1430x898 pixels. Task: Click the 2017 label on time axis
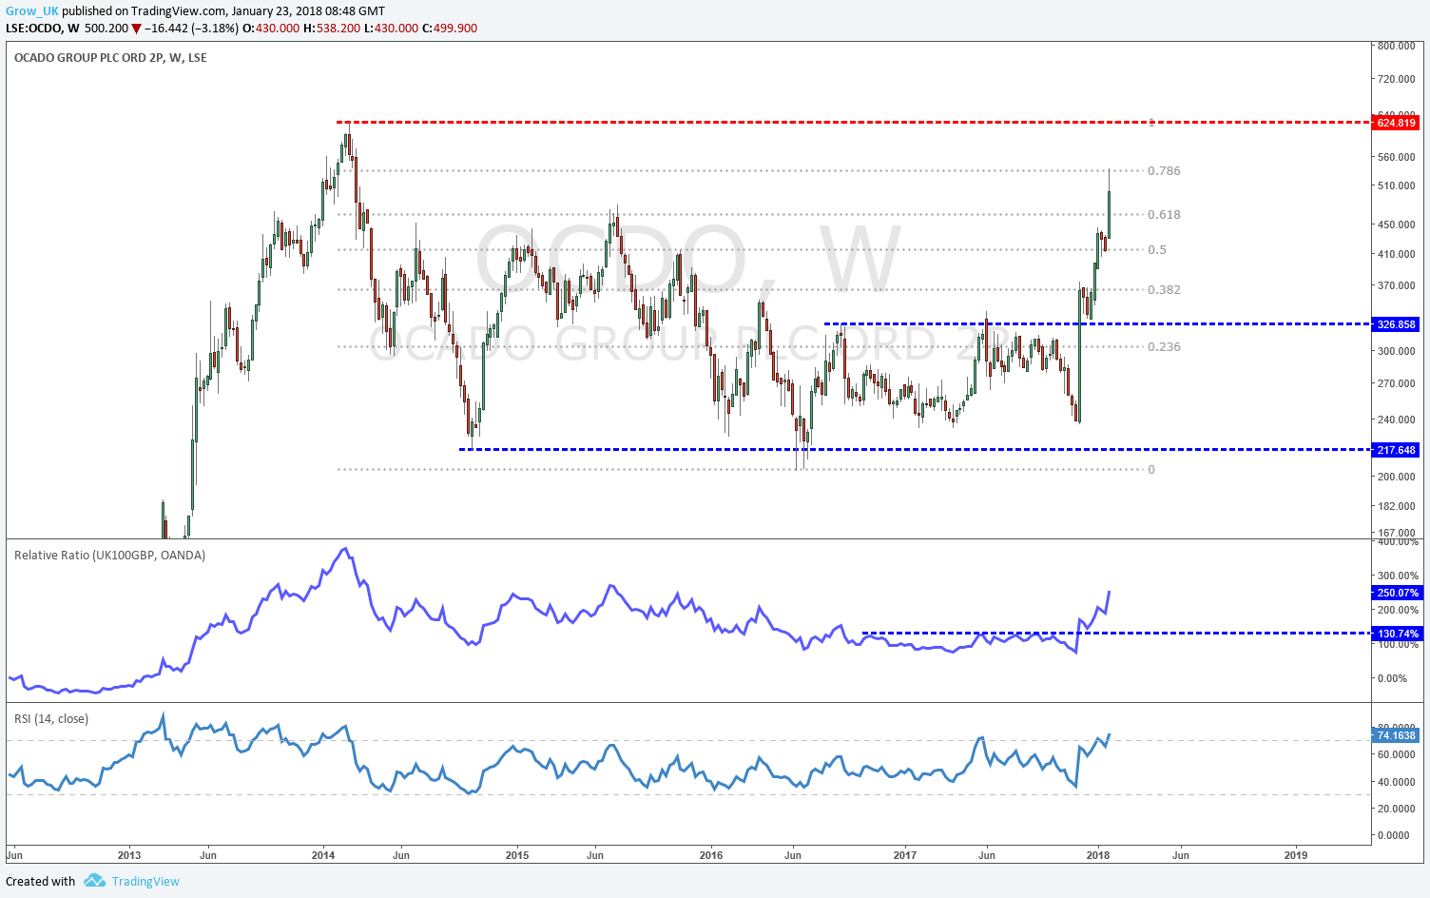pyautogui.click(x=905, y=855)
